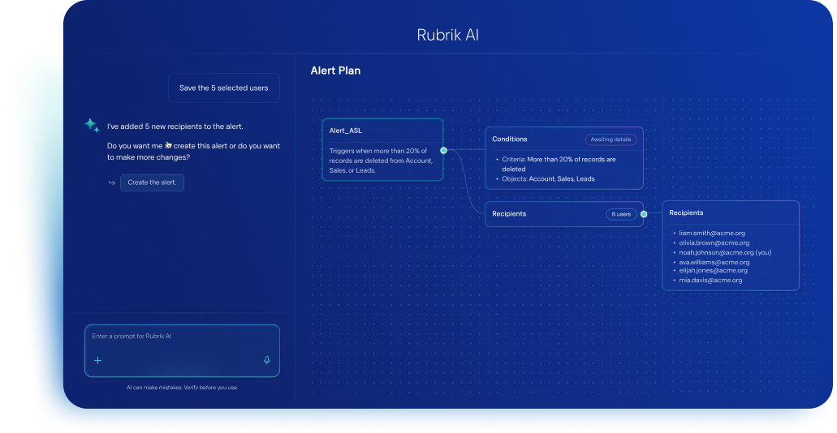
Task: Focus the Enter a prompt for Rubrik AI field
Action: pyautogui.click(x=182, y=350)
